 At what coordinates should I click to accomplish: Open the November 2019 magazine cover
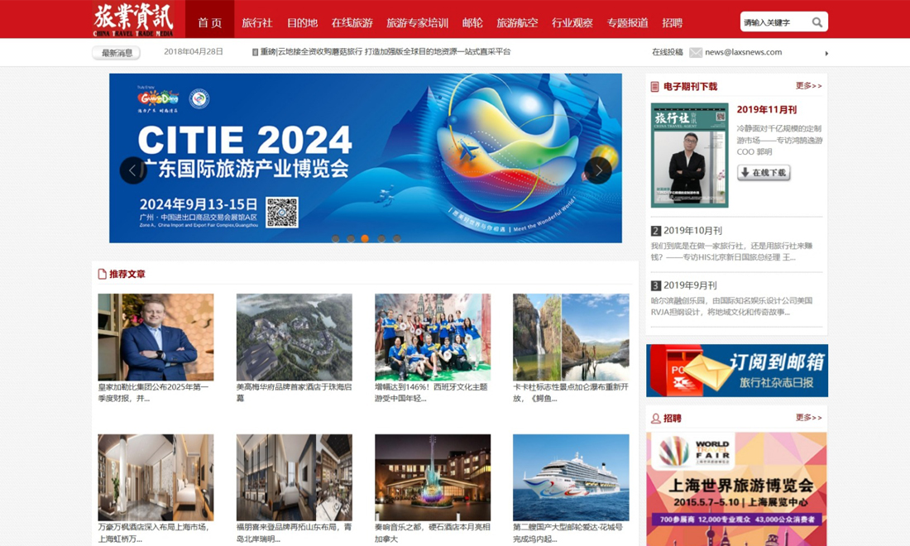[689, 155]
